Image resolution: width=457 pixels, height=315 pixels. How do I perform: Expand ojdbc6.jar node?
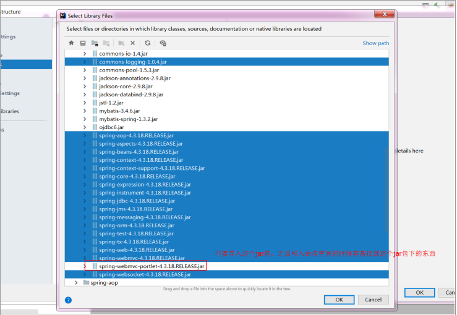[85, 127]
